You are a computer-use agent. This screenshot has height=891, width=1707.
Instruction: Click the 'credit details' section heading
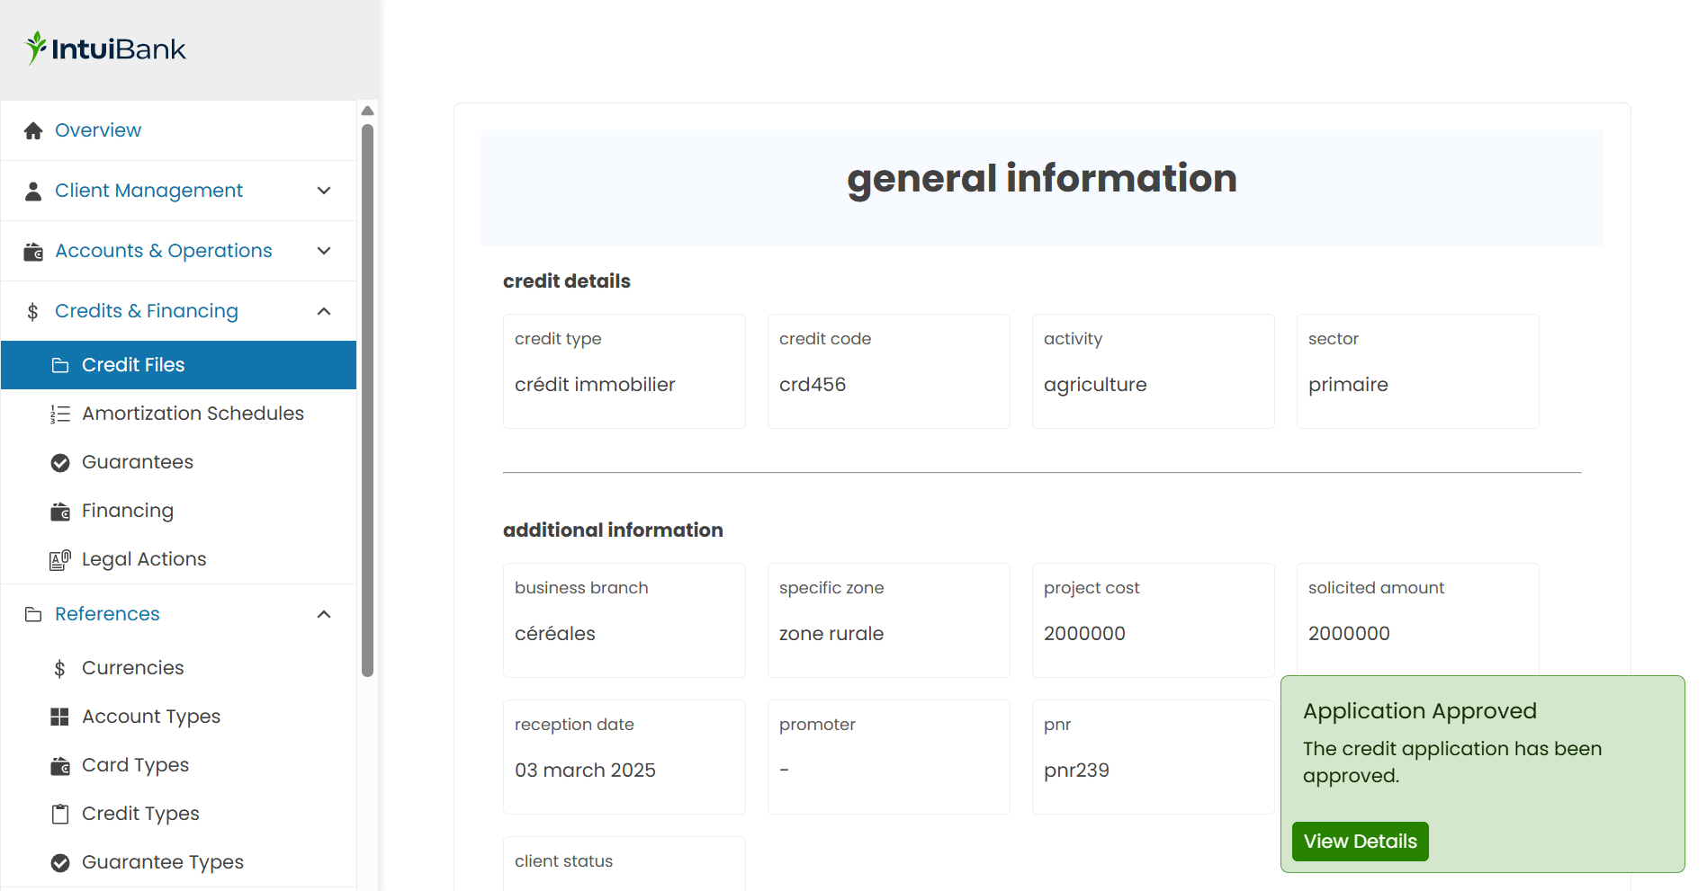click(x=567, y=281)
